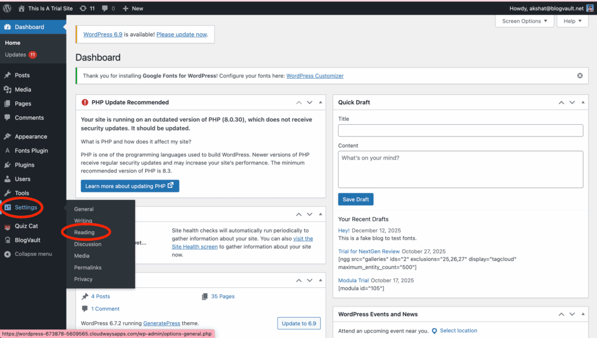
Task: Select Privacy in Settings submenu
Action: tap(83, 279)
